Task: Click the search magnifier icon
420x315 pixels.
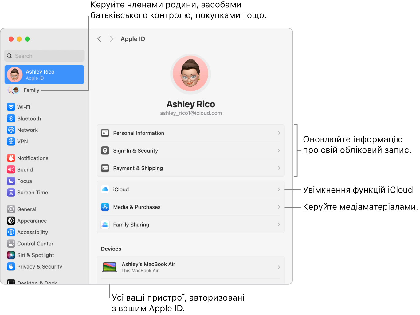Action: click(x=10, y=56)
